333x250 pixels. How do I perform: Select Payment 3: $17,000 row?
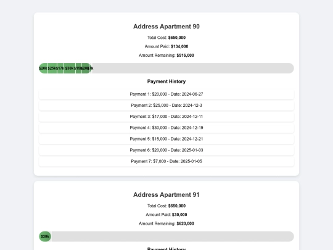click(x=166, y=117)
